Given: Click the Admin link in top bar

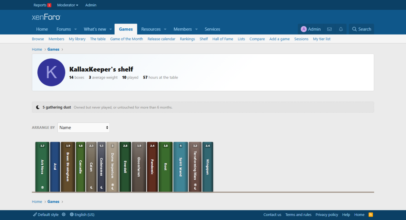Looking at the screenshot, I should point(91,5).
